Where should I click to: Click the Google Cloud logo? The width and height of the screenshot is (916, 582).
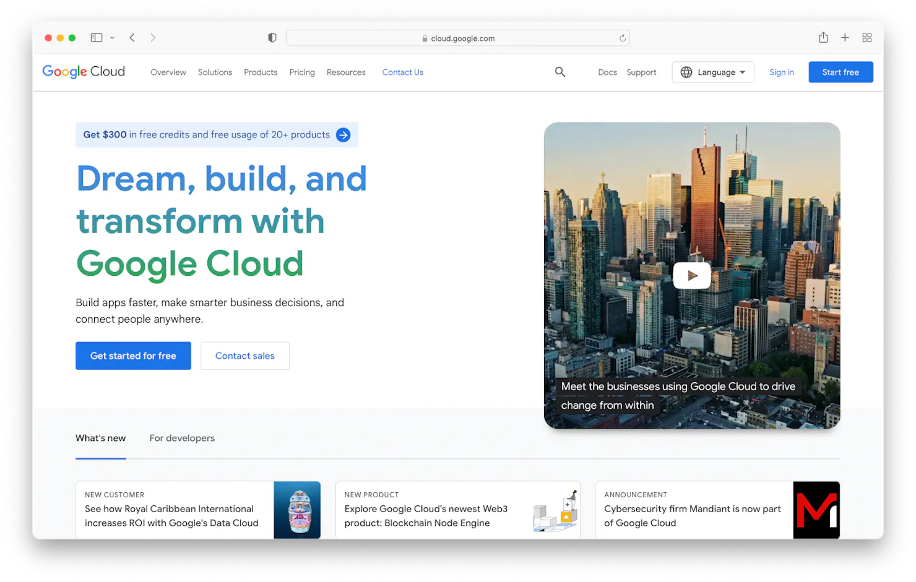click(x=84, y=72)
